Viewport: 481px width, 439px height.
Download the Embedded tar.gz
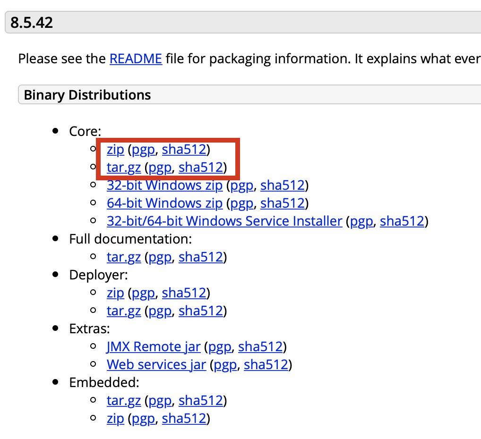tap(124, 401)
